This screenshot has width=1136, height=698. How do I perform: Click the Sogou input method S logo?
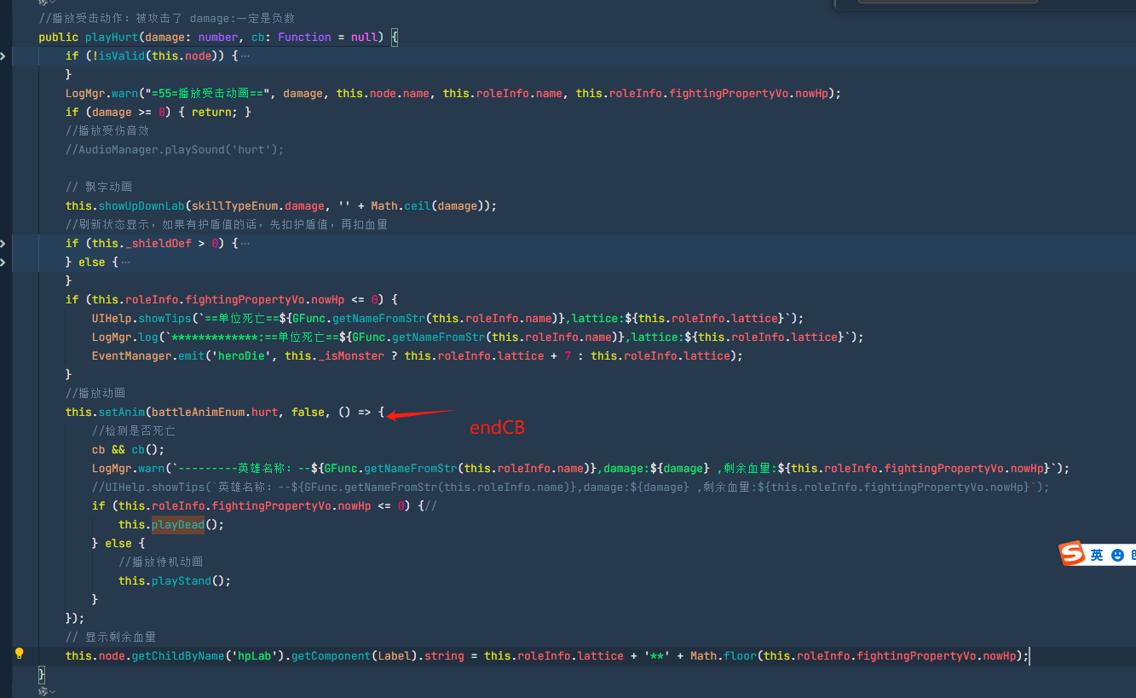click(x=1072, y=554)
